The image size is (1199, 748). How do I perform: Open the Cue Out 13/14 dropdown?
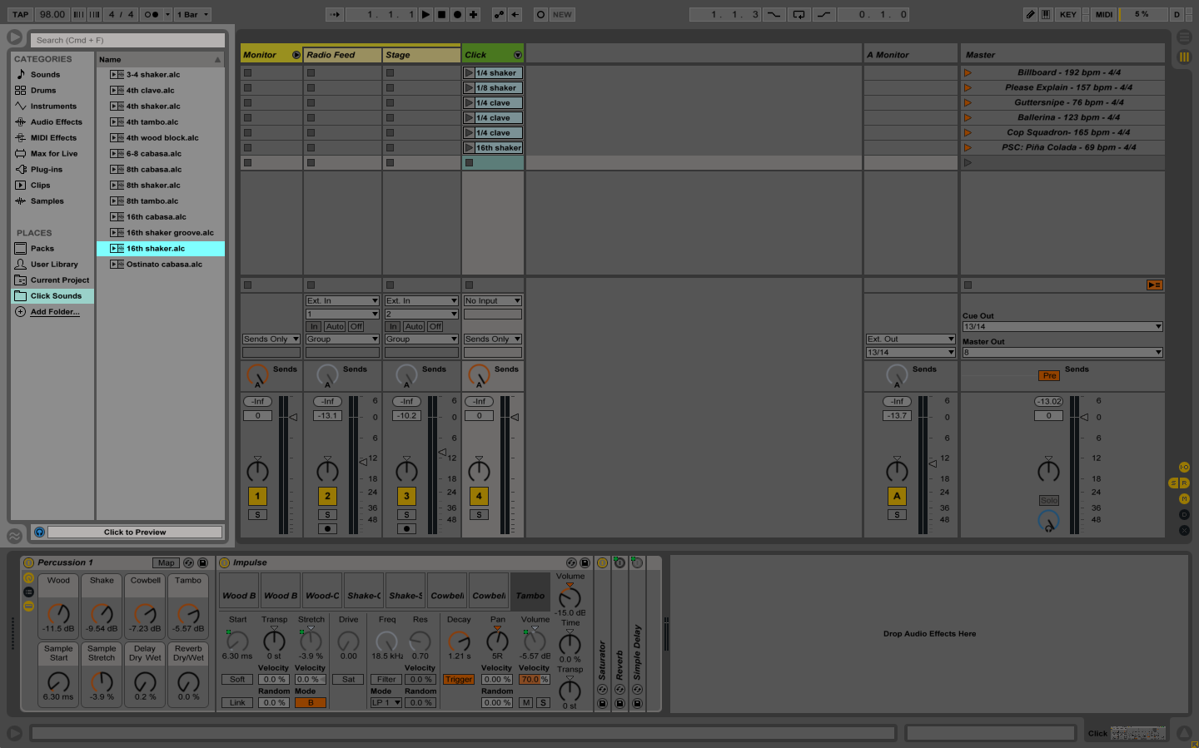[x=1062, y=327]
